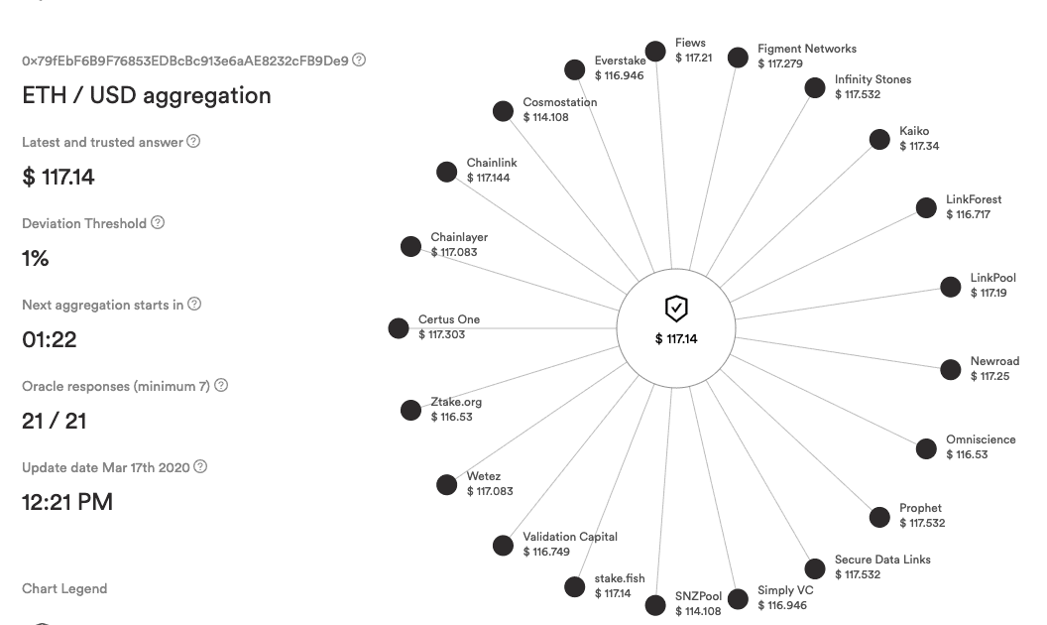Select the stake.fish oracle node
This screenshot has width=1047, height=625.
575,587
